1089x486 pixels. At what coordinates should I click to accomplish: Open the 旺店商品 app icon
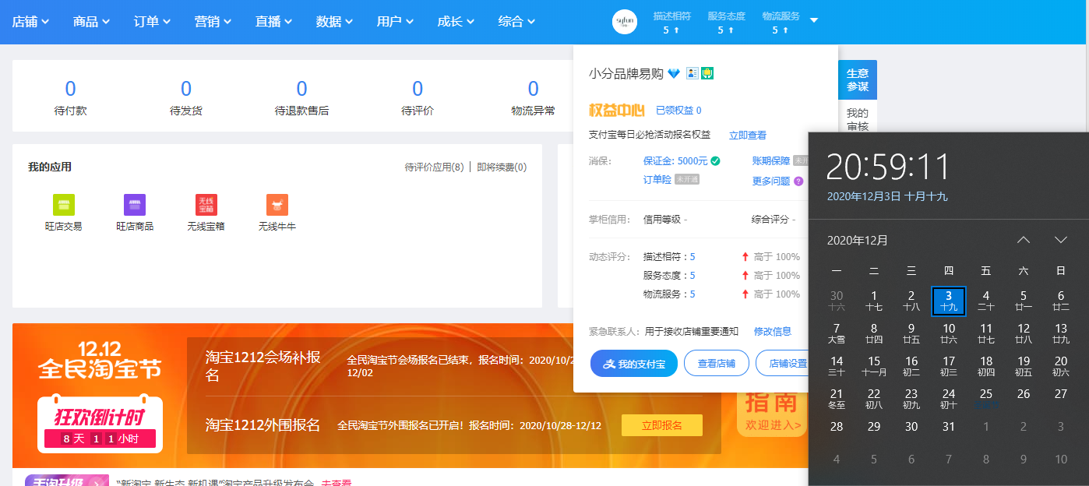135,205
